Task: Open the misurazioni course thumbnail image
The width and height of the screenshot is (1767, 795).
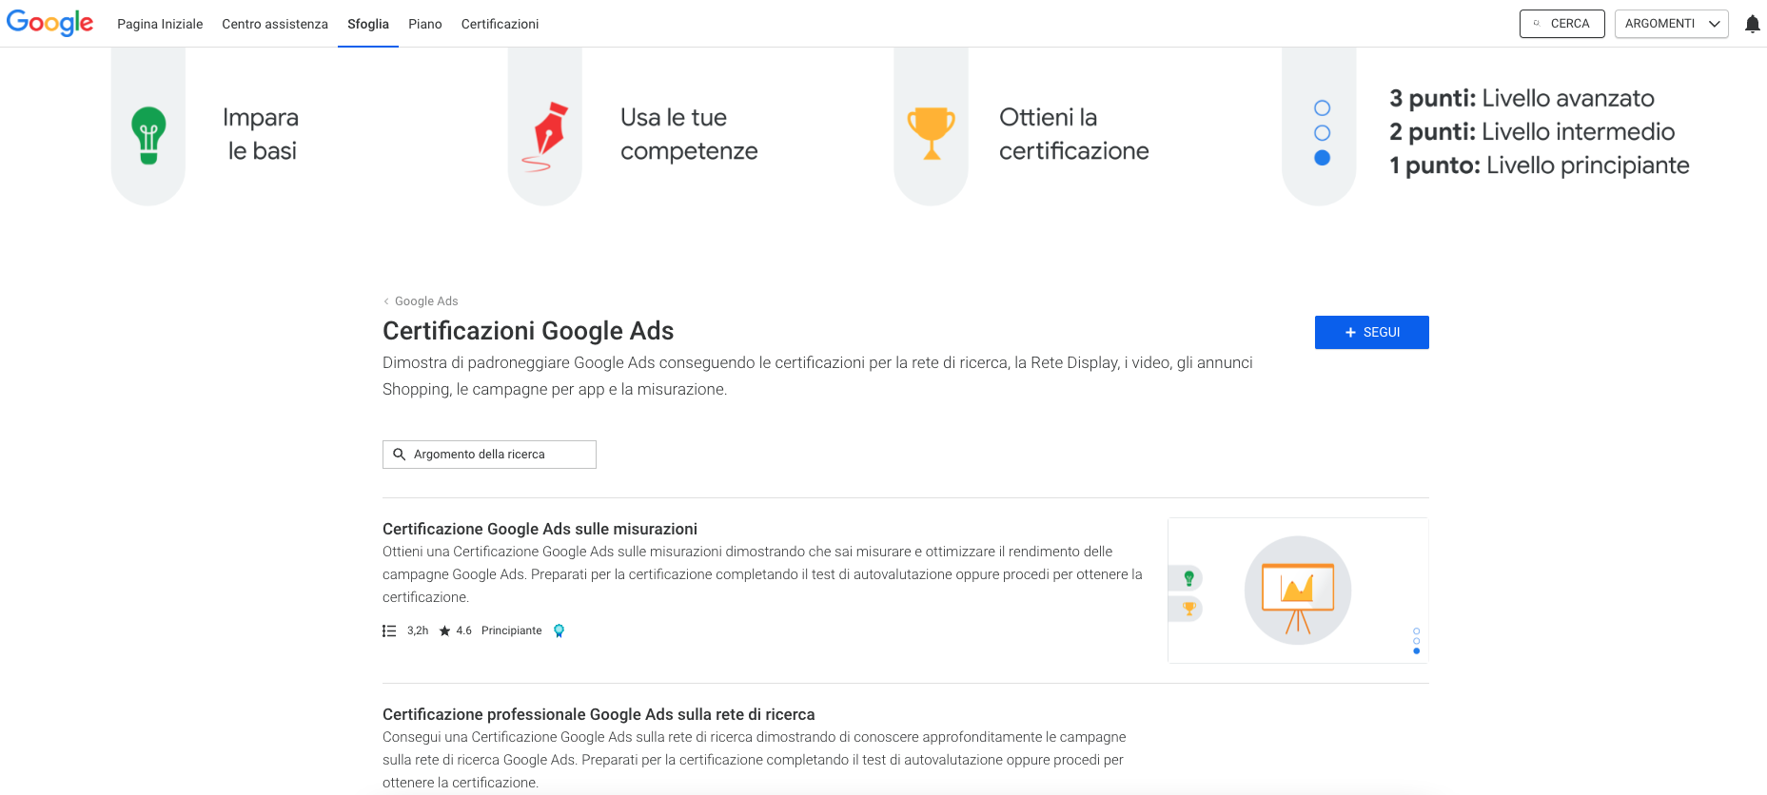Action: coord(1298,591)
